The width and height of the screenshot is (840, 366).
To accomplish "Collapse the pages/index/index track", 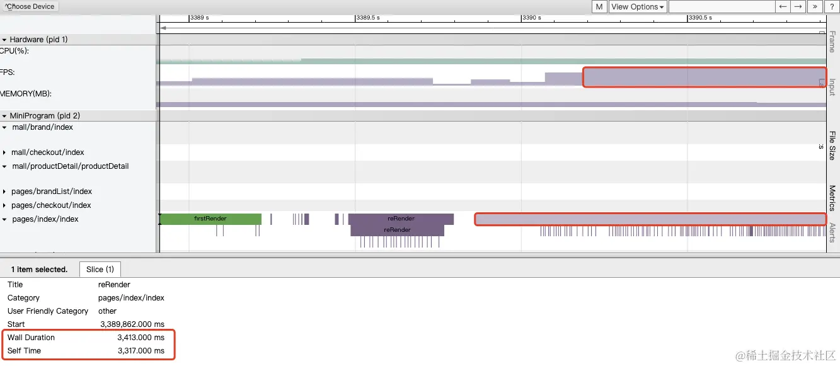I will click(5, 219).
